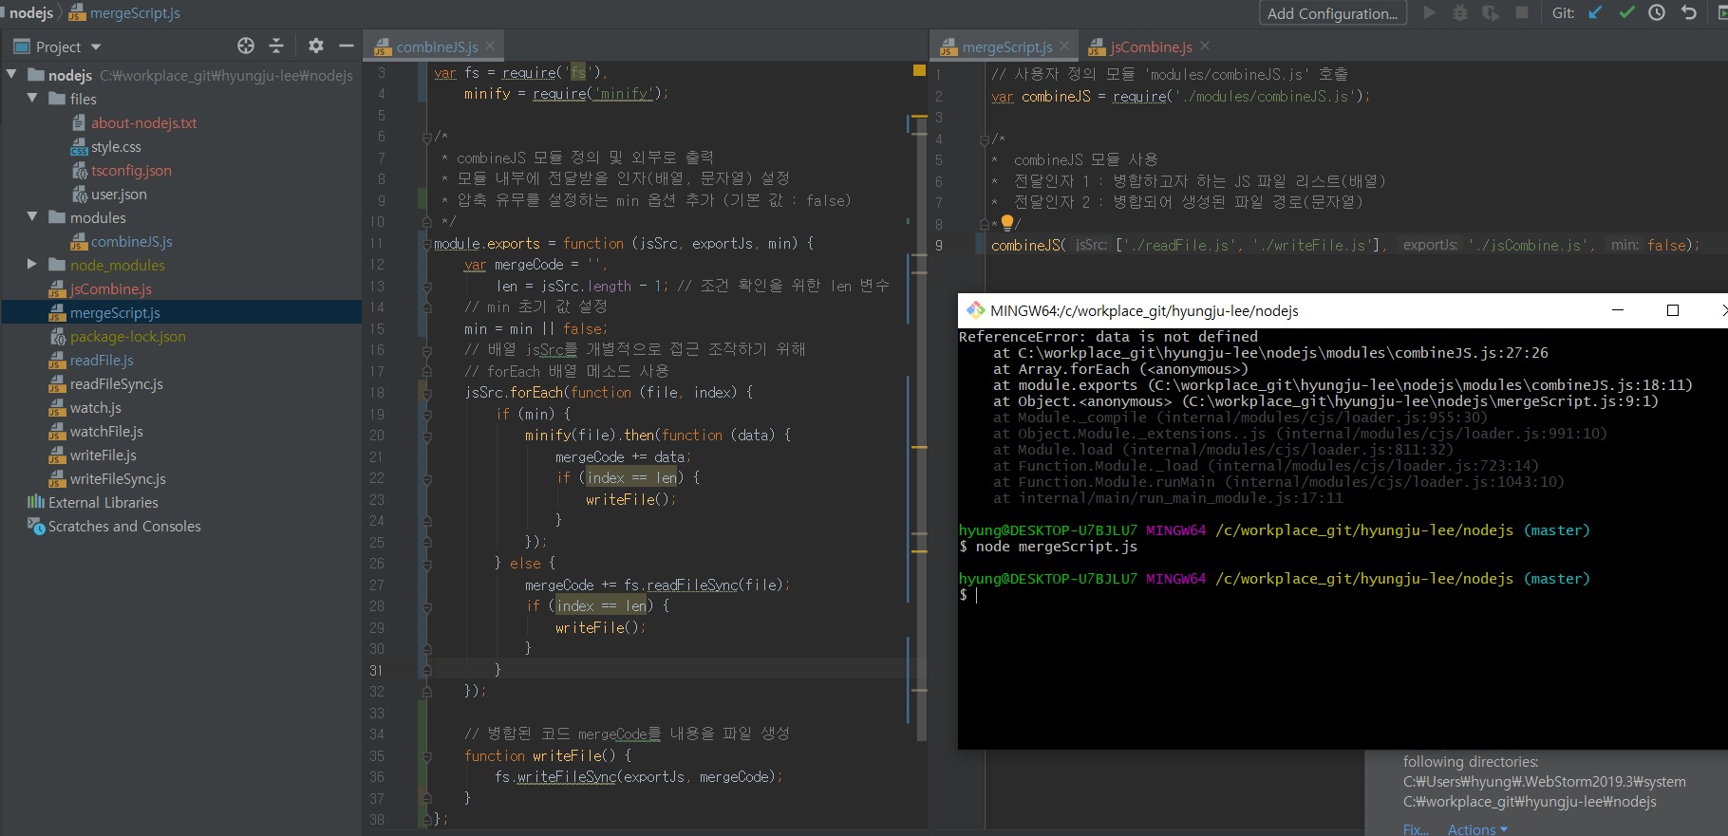This screenshot has height=836, width=1728.
Task: Close the mergeScript.js editor tab
Action: 1064,46
